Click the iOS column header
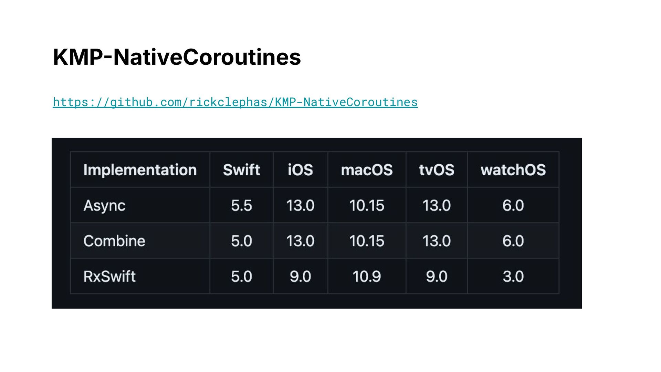 pos(300,169)
